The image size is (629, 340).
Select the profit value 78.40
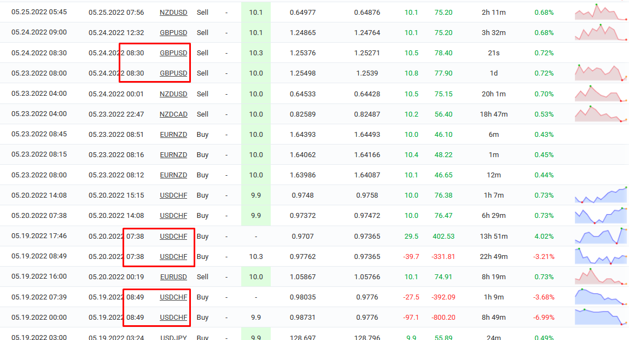(443, 53)
